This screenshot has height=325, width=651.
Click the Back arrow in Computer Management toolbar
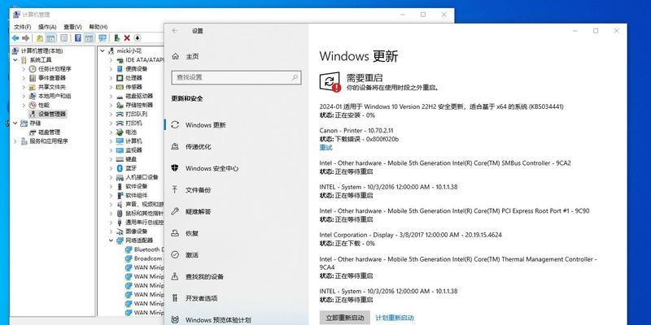(15, 38)
